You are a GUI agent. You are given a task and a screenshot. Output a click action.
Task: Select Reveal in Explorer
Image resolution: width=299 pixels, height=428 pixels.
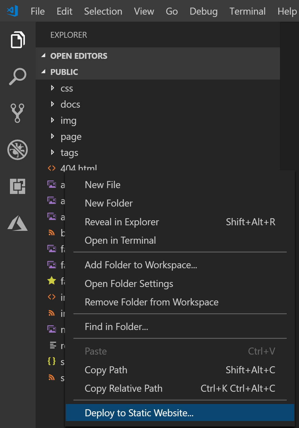[x=180, y=222]
